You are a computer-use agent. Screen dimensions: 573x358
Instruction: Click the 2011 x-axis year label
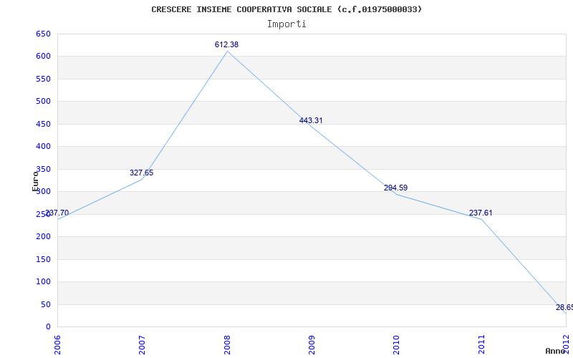point(481,344)
